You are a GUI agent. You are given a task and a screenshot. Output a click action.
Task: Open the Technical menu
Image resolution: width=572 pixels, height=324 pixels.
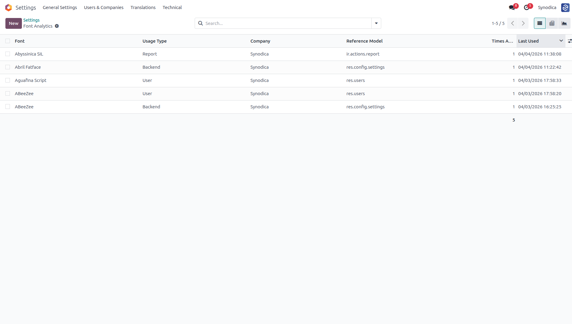172,7
